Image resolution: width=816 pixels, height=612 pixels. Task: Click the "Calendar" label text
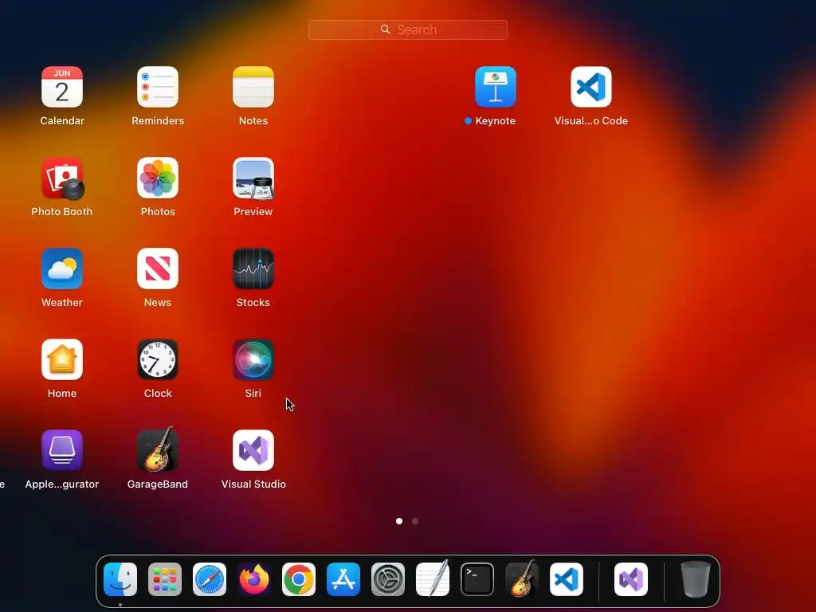tap(62, 121)
